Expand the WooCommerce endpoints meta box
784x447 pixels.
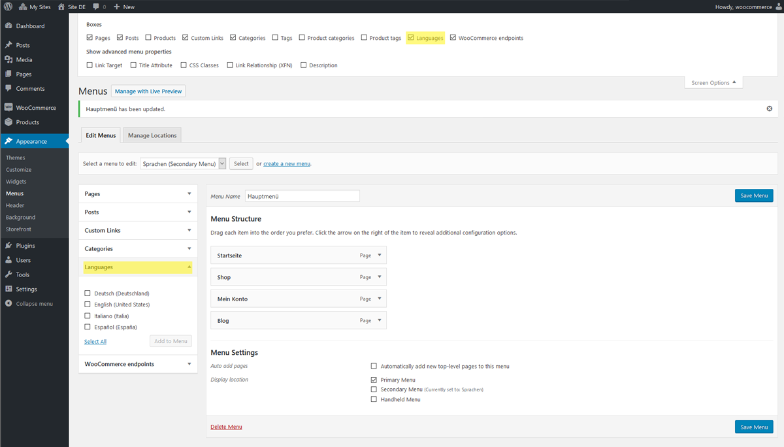(x=189, y=364)
